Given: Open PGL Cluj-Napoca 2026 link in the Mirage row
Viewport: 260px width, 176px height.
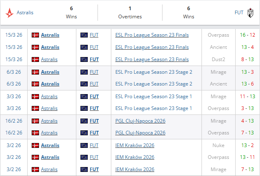Looking at the screenshot, I should (140, 121).
